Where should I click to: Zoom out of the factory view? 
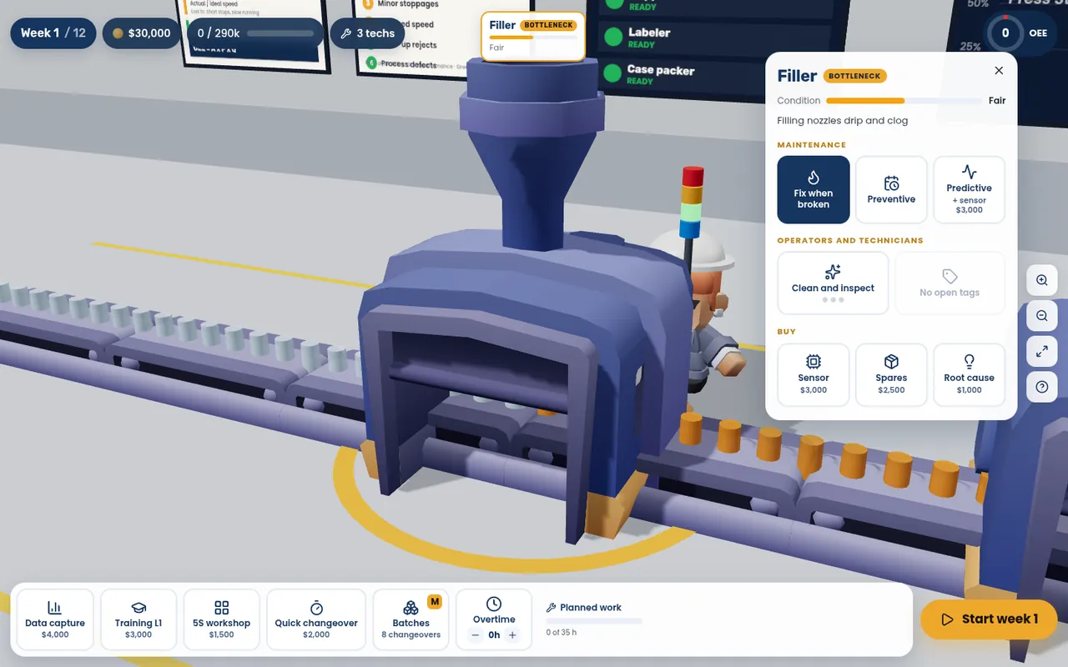(1042, 316)
